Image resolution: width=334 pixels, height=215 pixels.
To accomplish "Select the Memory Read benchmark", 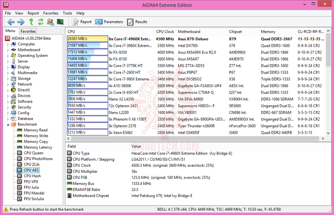I will [36, 130].
